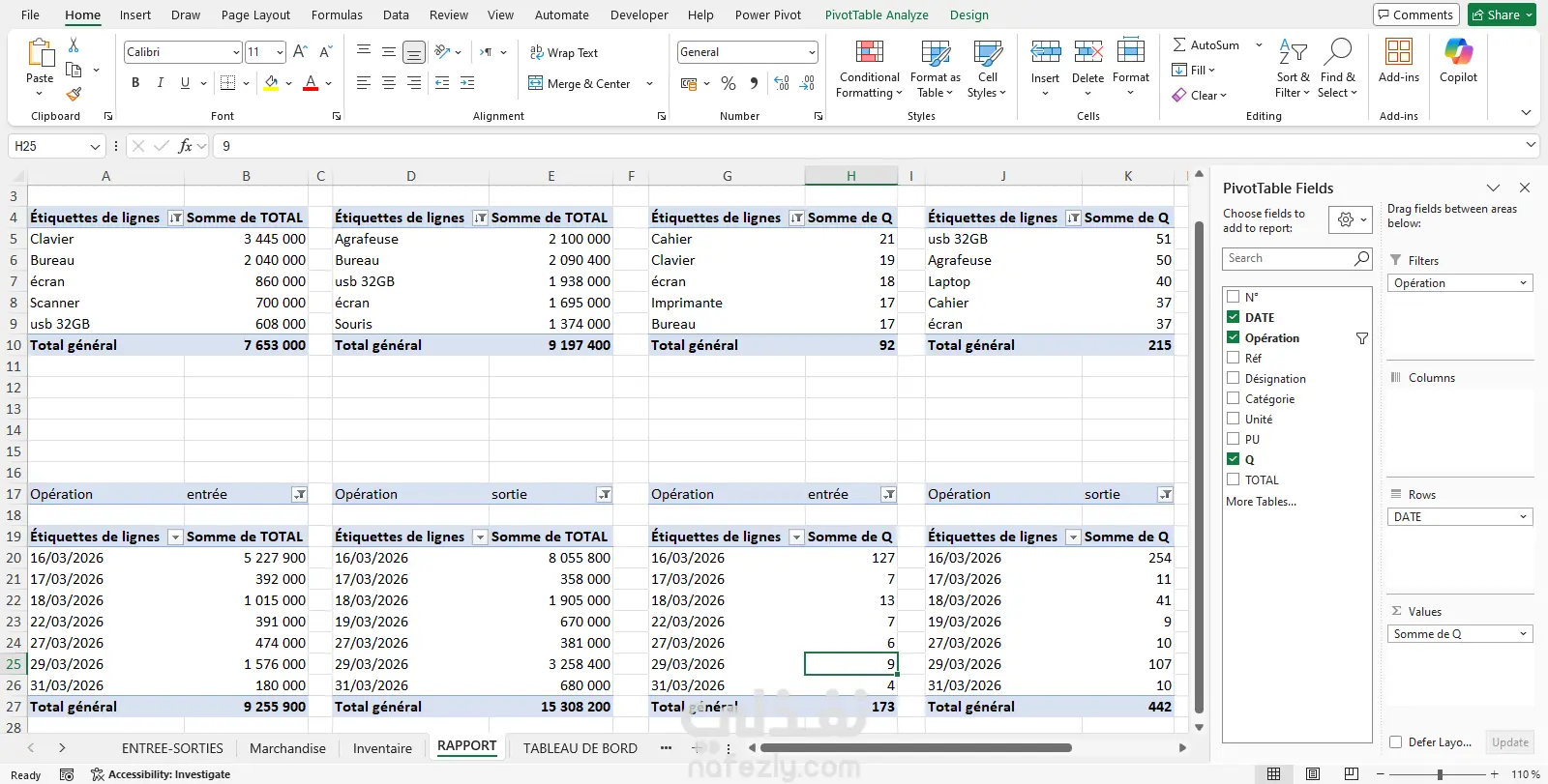Click the Comments button
The image size is (1548, 784).
pyautogui.click(x=1416, y=15)
